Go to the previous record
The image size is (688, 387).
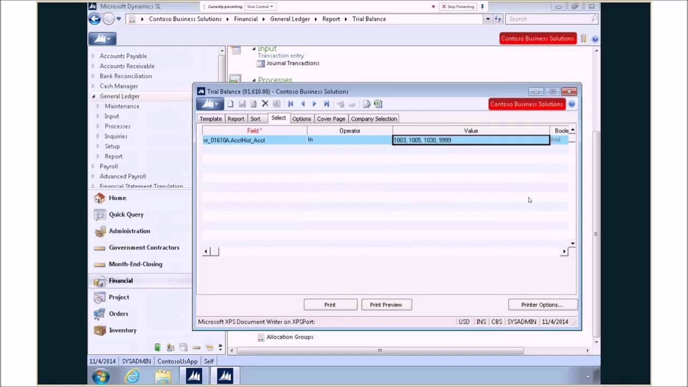click(x=303, y=104)
